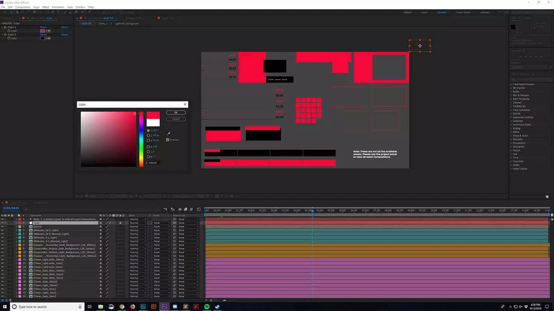Select the R radio button in the color picker
Image resolution: width=554 pixels, height=311 pixels.
tap(148, 147)
